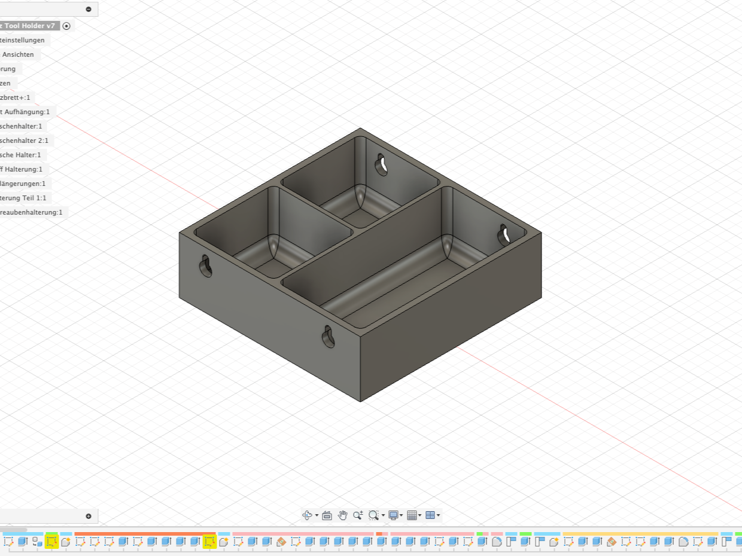Click the Zoom Window magnifier icon
Viewport: 742px width, 556px height.
[x=373, y=515]
